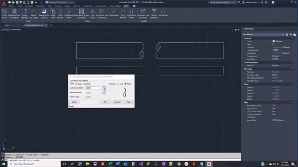The width and height of the screenshot is (298, 167).
Task: Select the Right position radio button
Action: pyautogui.click(x=125, y=84)
